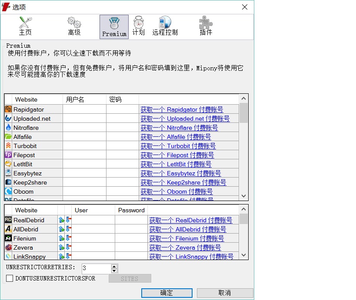
Task: Click the AllDebrid Password cell
Action: pos(131,229)
